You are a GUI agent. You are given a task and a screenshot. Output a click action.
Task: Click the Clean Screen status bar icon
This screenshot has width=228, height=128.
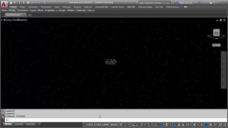tap(221, 124)
